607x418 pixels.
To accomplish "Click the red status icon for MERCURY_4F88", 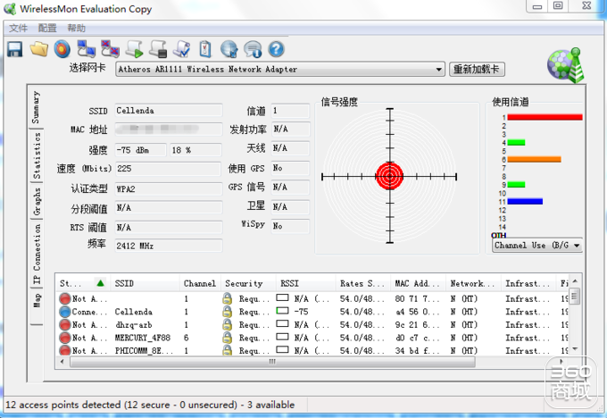I will pos(65,338).
